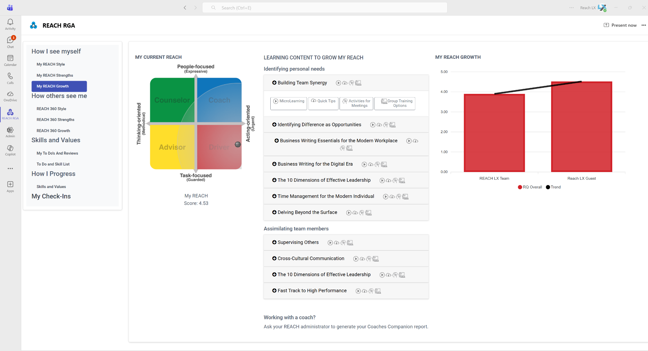Image resolution: width=648 pixels, height=351 pixels.
Task: Select REACH 360 Growth in the navigation
Action: (53, 131)
